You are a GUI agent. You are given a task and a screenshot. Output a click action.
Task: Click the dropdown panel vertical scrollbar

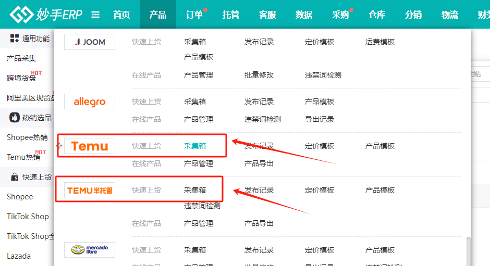pyautogui.click(x=468, y=250)
